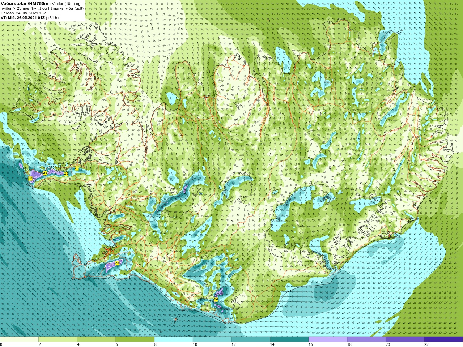Click the light lavender 16–18 m/s legend swatch
Image resolution: width=463 pixels, height=347 pixels.
coord(328,339)
